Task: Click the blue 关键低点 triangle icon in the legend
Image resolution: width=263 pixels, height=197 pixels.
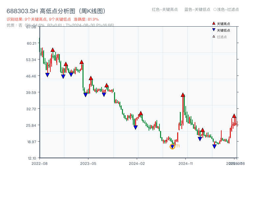Action: click(213, 29)
